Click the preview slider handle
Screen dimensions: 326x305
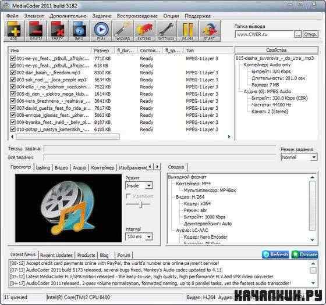point(141,204)
